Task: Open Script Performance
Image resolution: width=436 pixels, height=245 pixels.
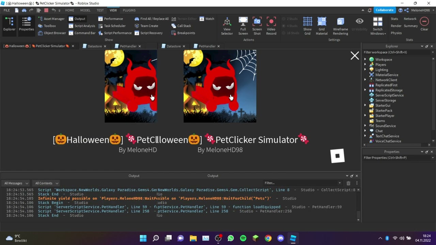Action: [x=115, y=33]
